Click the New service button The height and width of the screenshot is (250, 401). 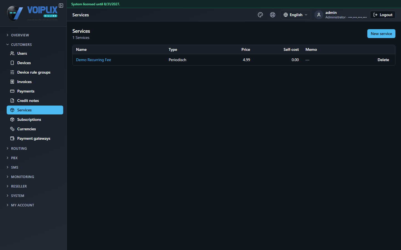pyautogui.click(x=381, y=34)
